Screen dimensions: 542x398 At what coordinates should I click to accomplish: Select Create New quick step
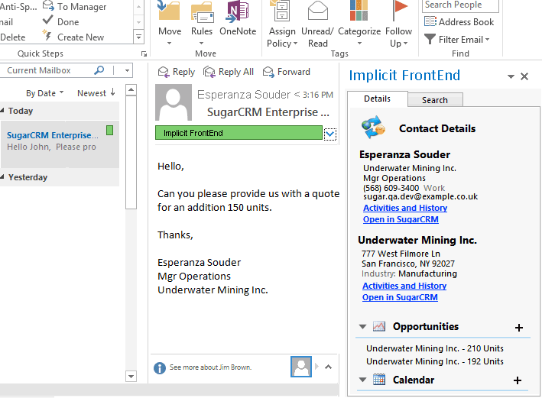pyautogui.click(x=73, y=37)
